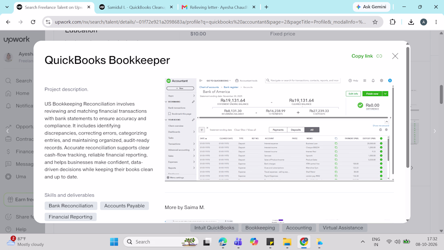This screenshot has height=250, width=444.
Task: Expand the tab search dropdown arrow
Action: [x=7, y=7]
